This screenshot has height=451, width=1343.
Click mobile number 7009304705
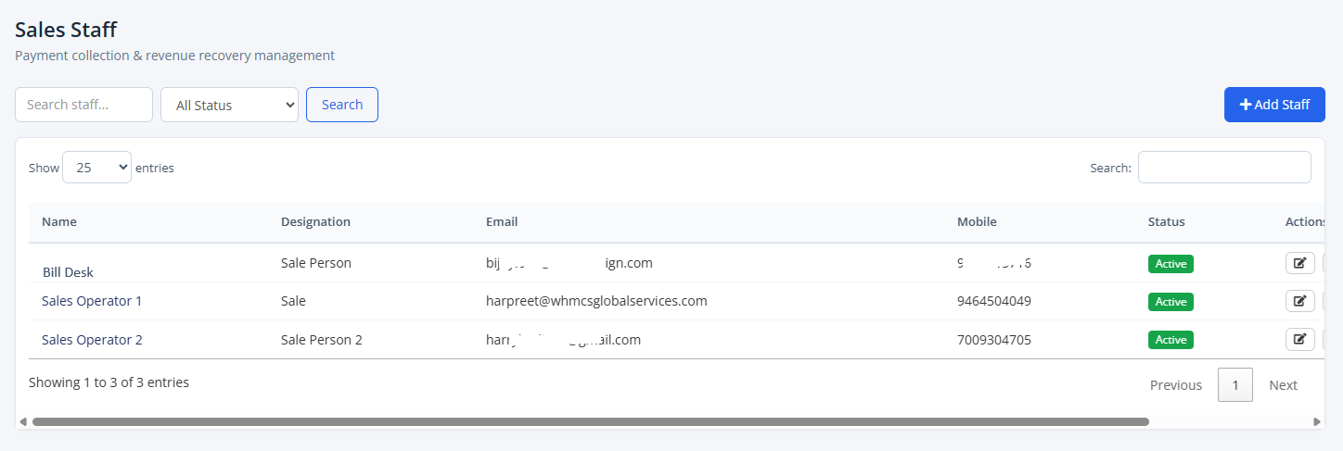(994, 340)
